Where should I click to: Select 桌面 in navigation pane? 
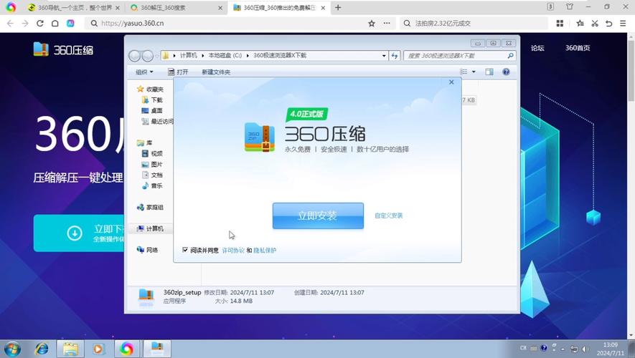[152, 110]
